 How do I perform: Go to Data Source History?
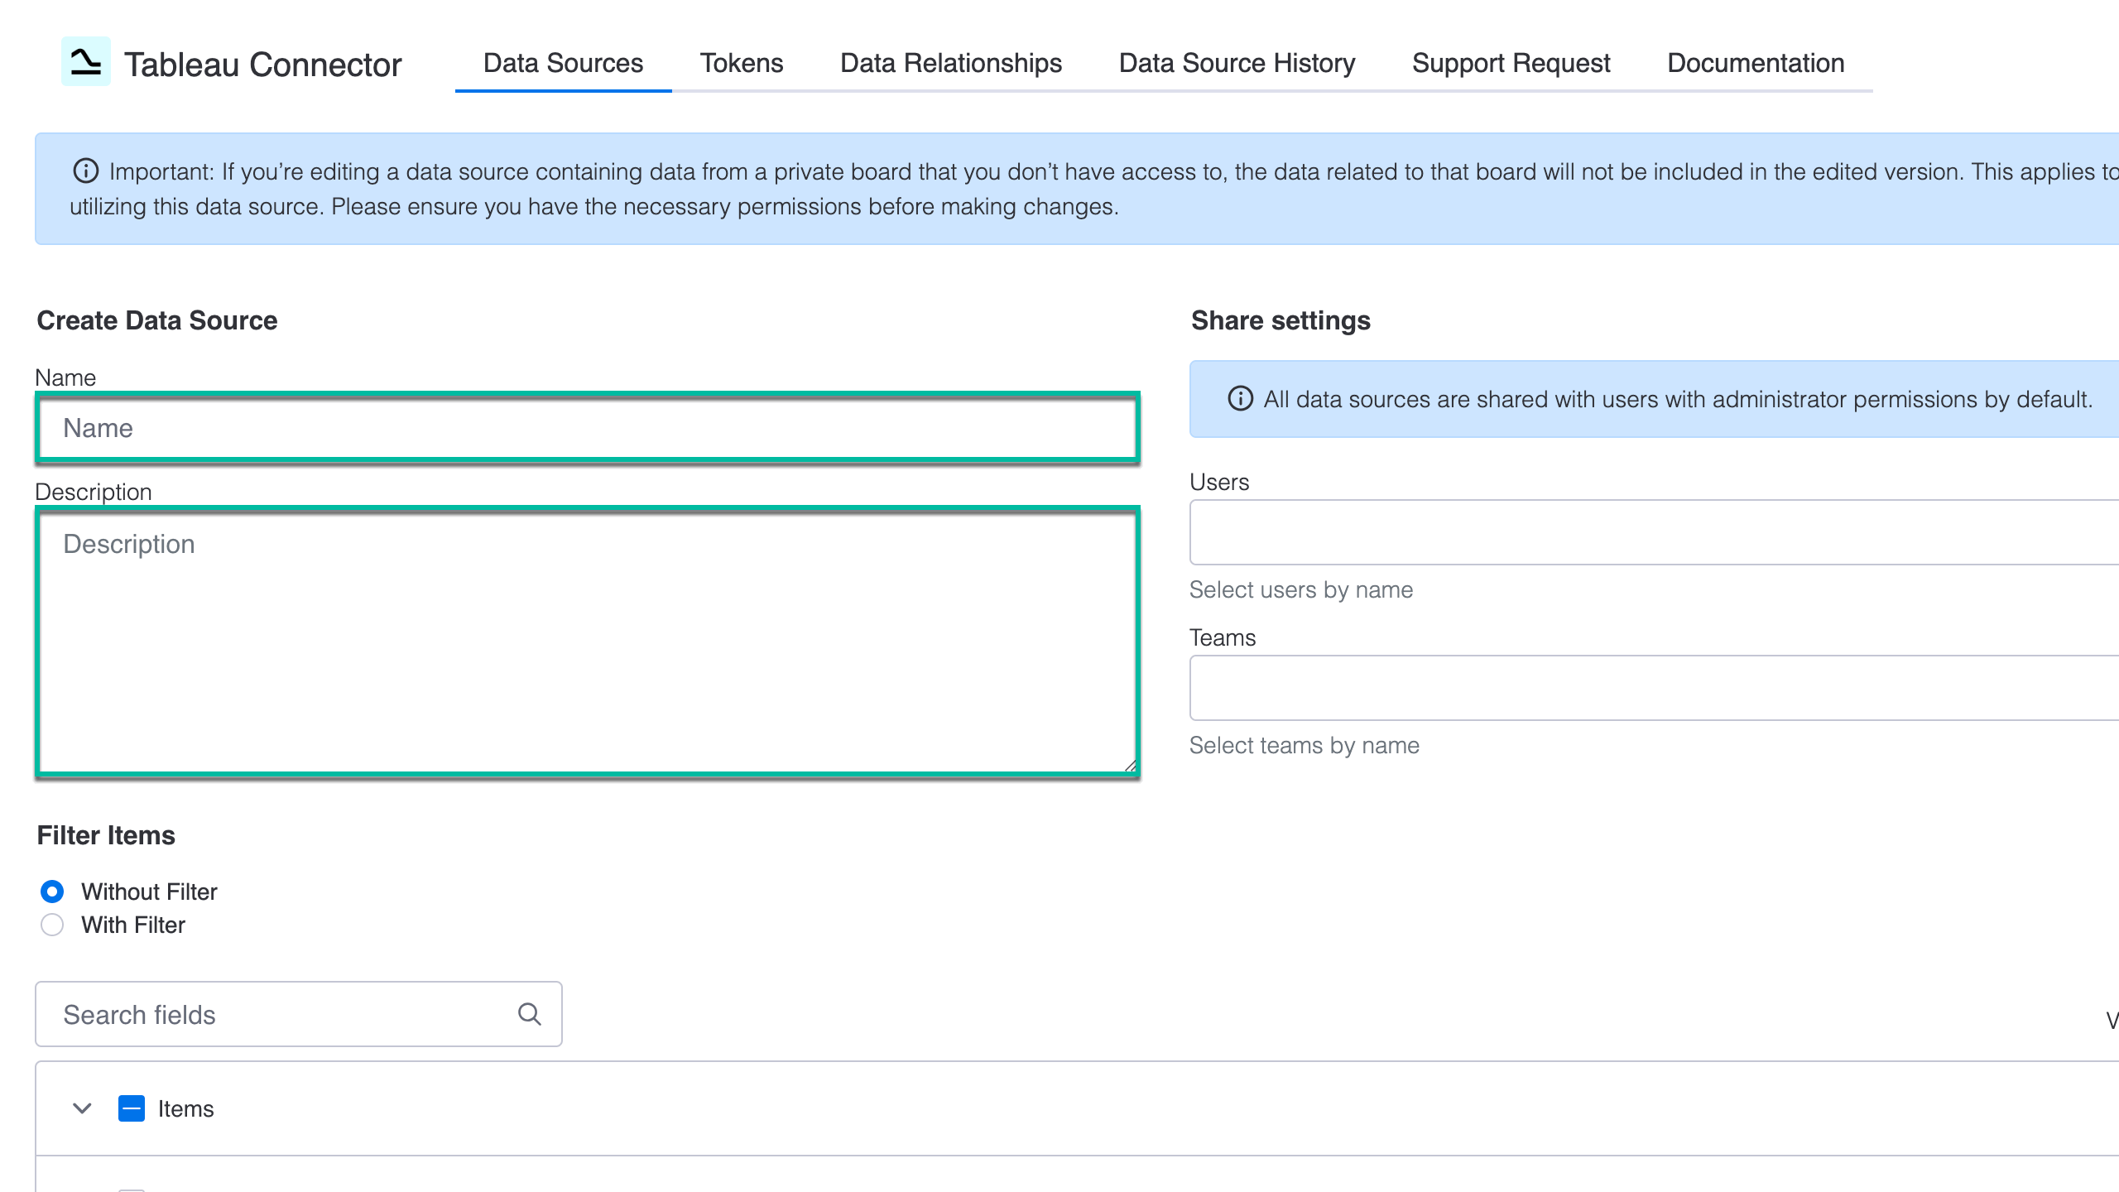point(1237,63)
